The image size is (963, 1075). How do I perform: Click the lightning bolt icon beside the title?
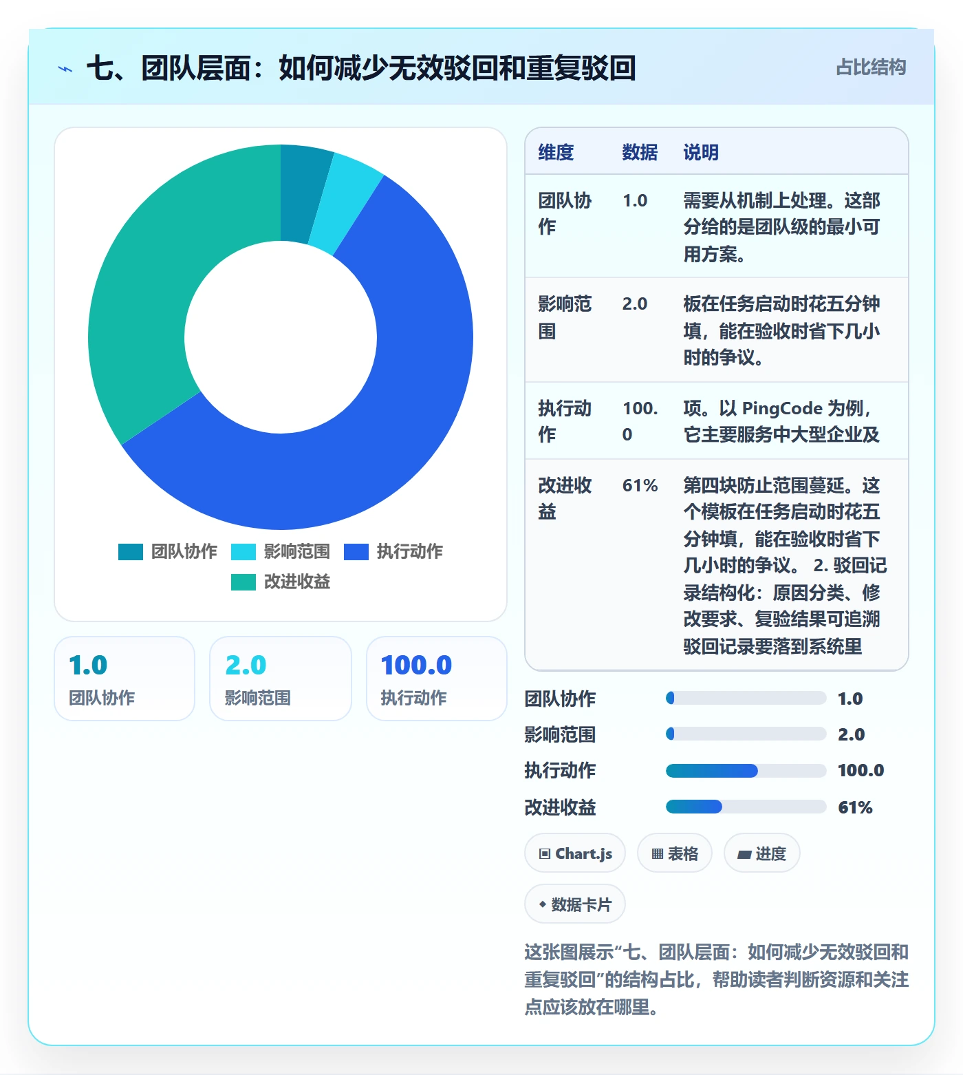65,69
